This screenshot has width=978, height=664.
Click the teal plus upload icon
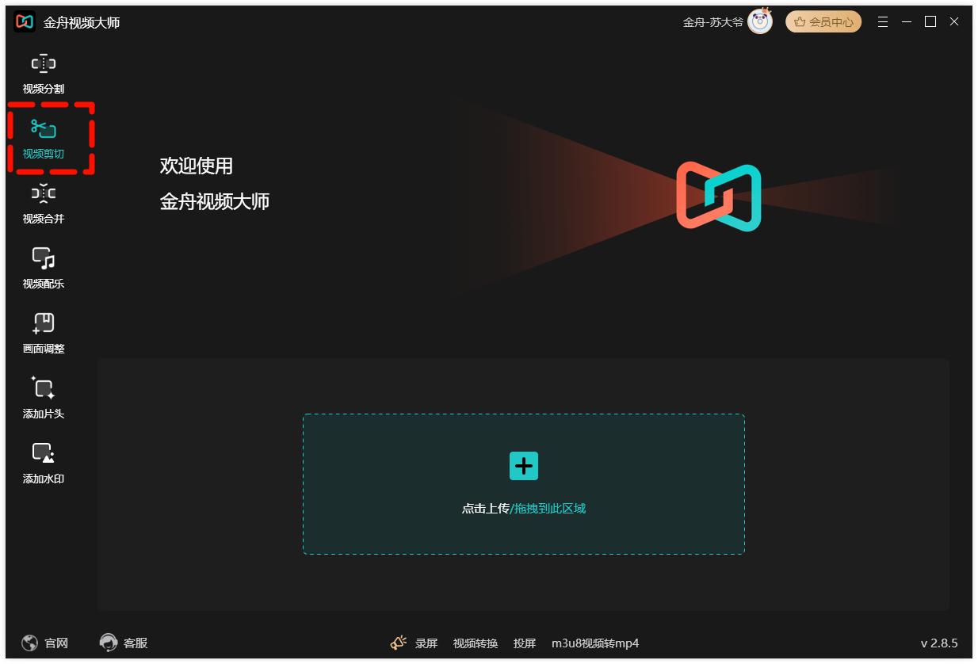[x=523, y=466]
